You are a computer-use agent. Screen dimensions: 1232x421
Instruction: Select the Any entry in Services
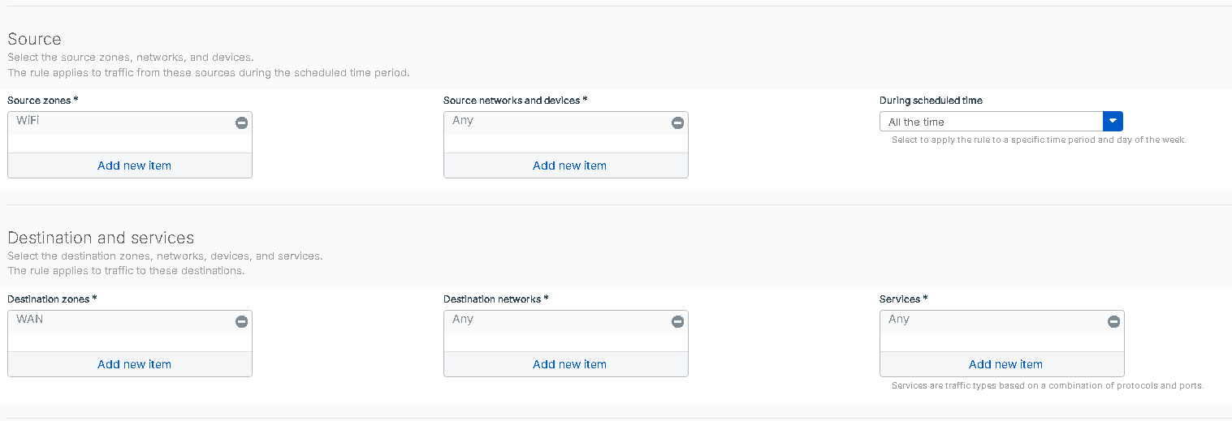click(x=899, y=320)
